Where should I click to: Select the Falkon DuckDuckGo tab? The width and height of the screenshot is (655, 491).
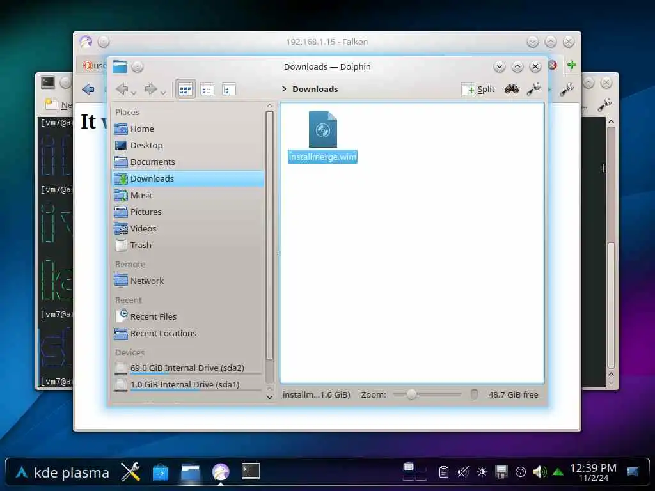(x=95, y=66)
